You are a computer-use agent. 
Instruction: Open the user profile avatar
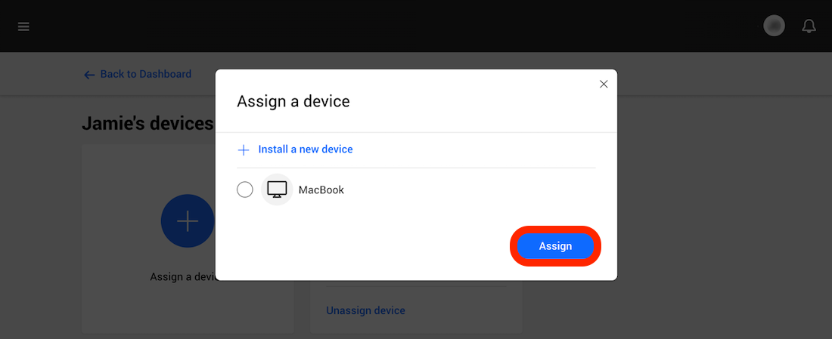[774, 26]
